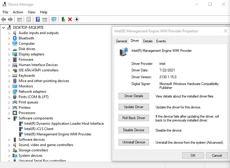The image size is (230, 168).
Task: Click the Action Pane toolbar icon
Action: click(45, 19)
